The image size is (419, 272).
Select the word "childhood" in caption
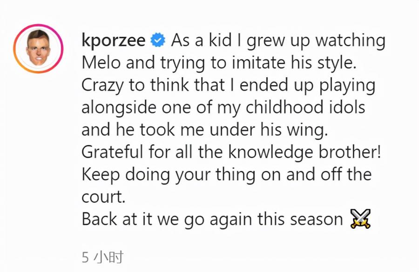coord(284,107)
